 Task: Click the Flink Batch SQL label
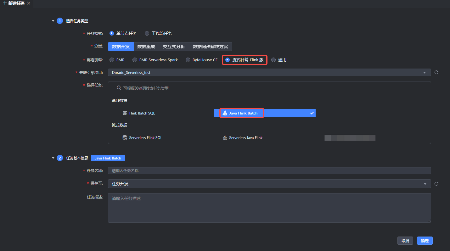pyautogui.click(x=142, y=113)
